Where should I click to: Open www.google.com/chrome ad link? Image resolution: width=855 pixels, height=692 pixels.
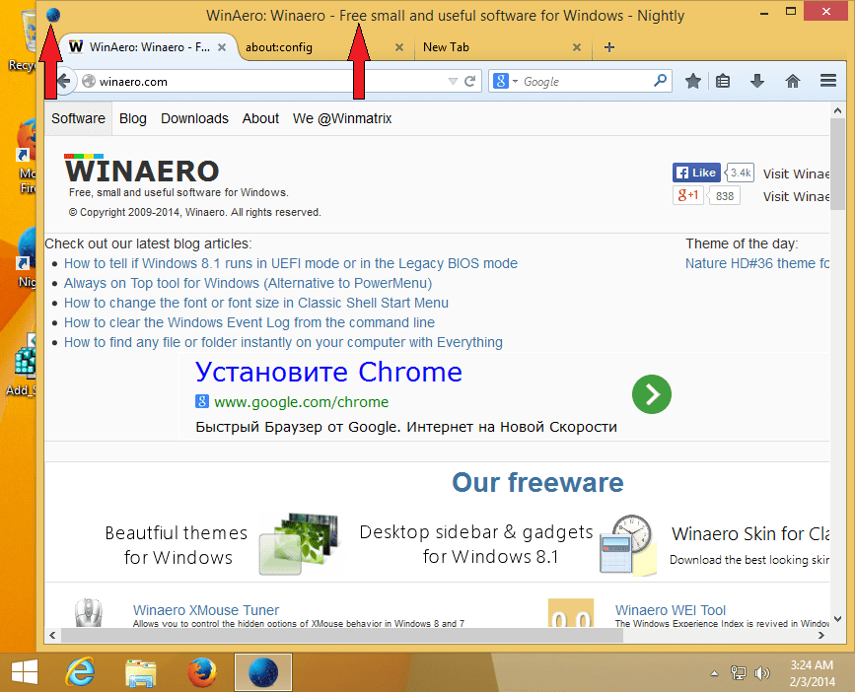pyautogui.click(x=301, y=402)
